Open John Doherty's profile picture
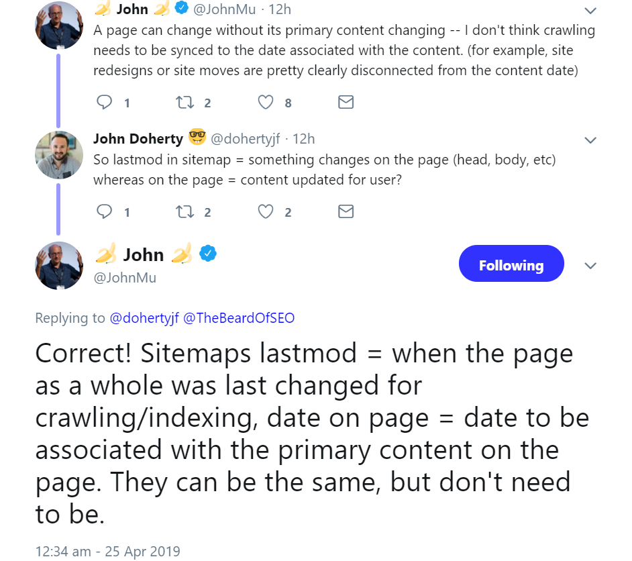The height and width of the screenshot is (561, 632). pos(59,154)
